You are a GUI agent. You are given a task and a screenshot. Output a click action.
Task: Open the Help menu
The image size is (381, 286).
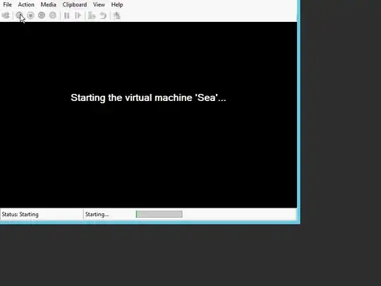tap(117, 5)
